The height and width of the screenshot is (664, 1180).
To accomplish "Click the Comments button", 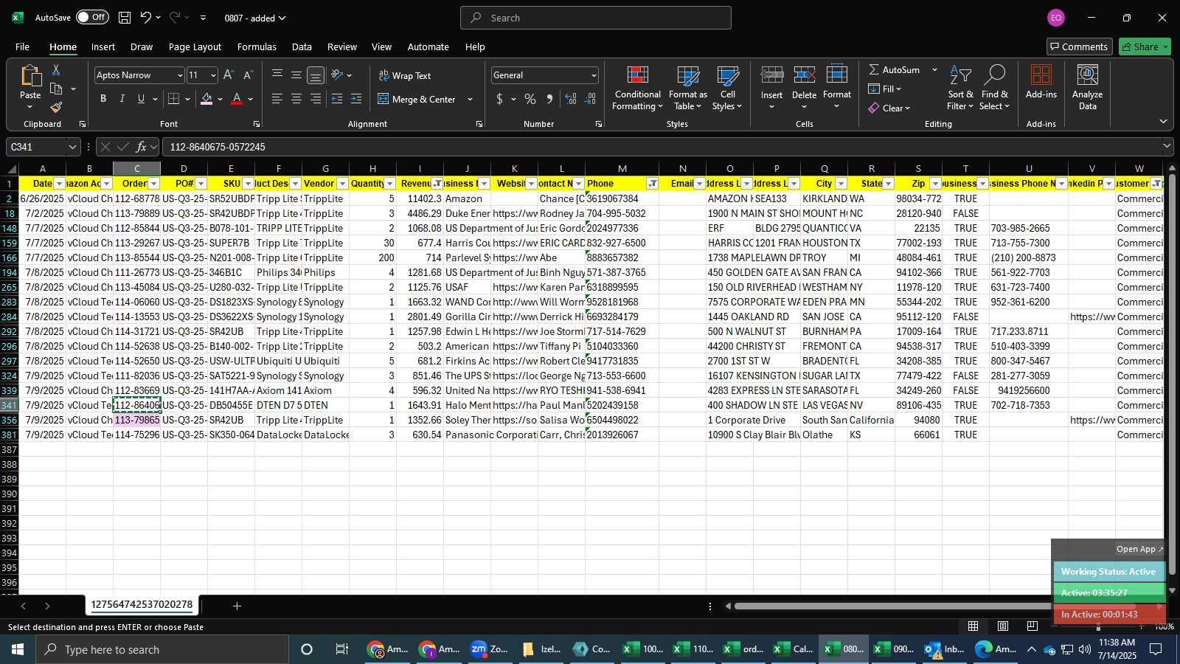I will [x=1079, y=46].
